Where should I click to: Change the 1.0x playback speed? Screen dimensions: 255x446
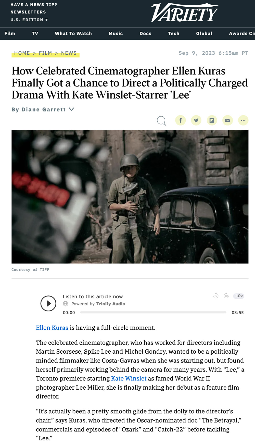(239, 296)
